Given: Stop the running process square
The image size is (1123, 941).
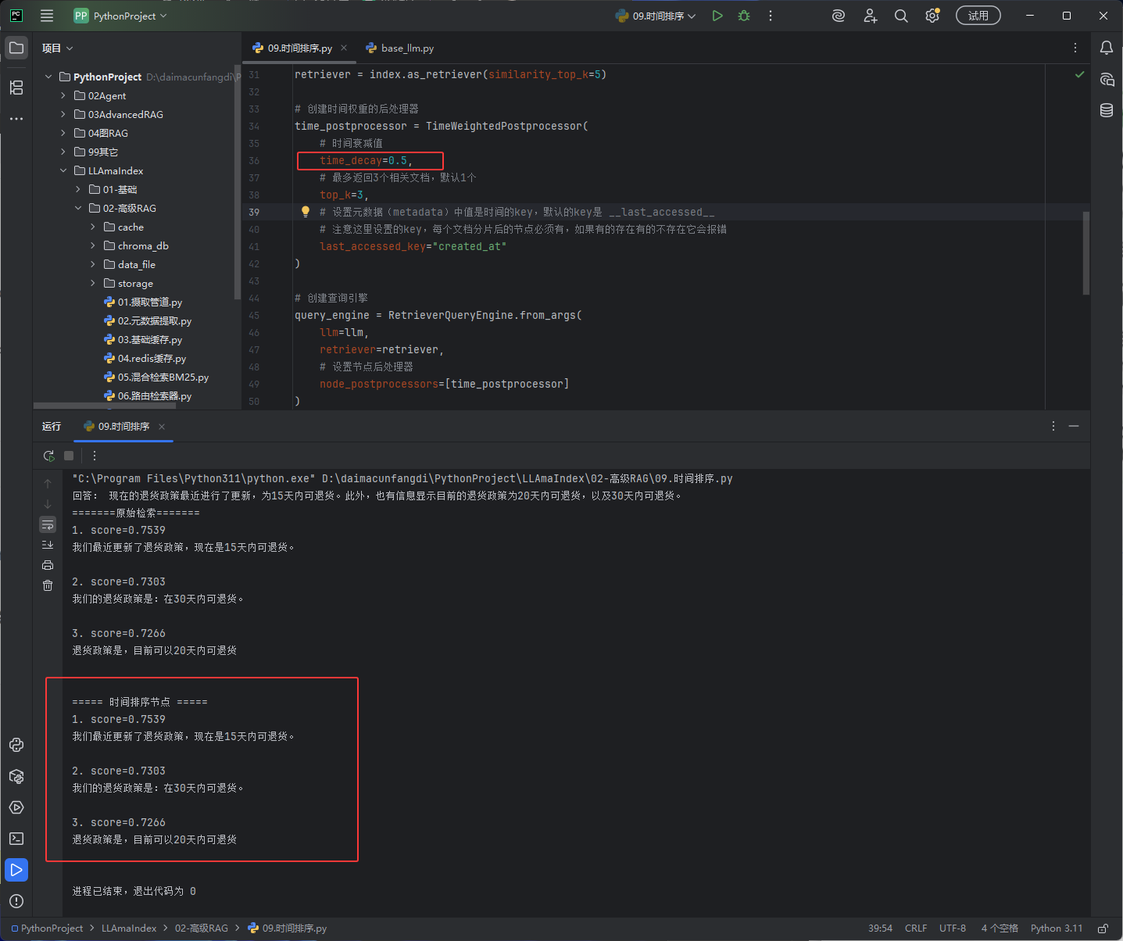Looking at the screenshot, I should click(x=69, y=456).
